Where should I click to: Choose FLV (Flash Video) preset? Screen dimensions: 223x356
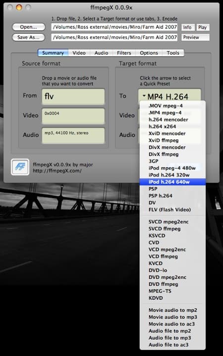coord(172,209)
